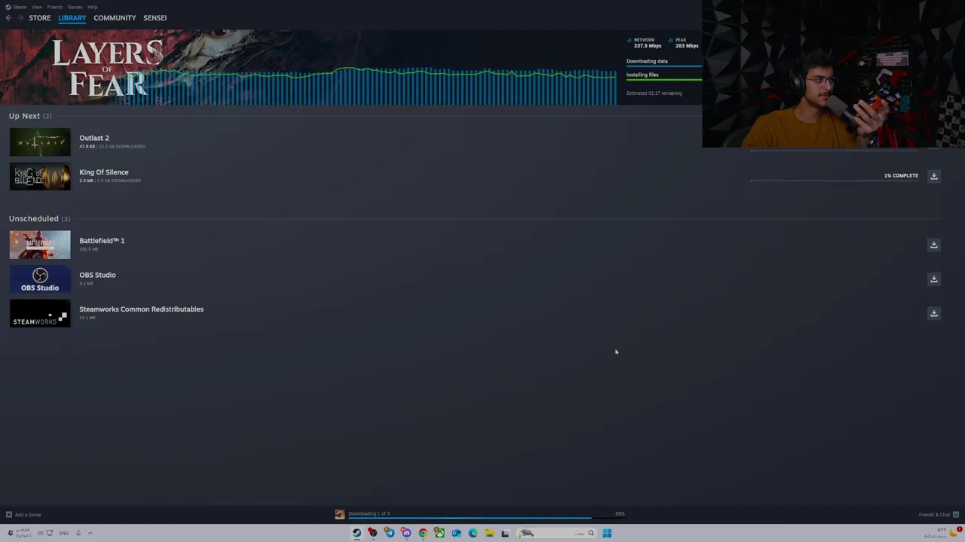965x542 pixels.
Task: Open File Explorer from the taskbar
Action: click(x=489, y=533)
